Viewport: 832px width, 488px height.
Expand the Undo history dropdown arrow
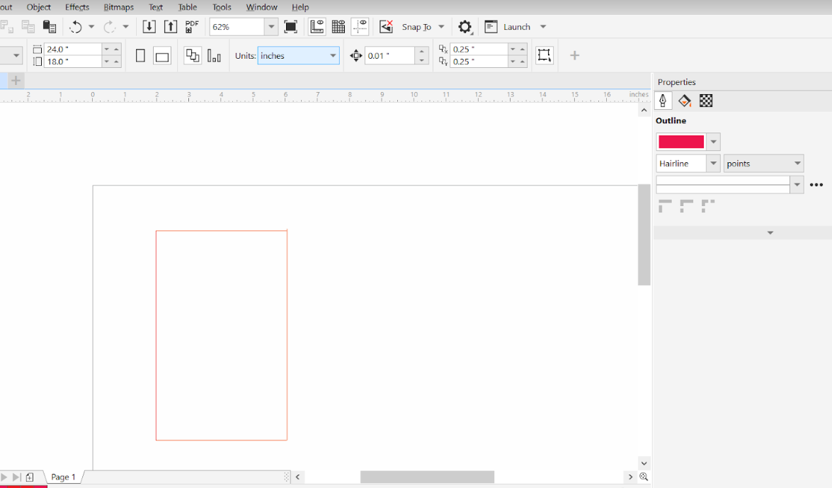tap(91, 26)
